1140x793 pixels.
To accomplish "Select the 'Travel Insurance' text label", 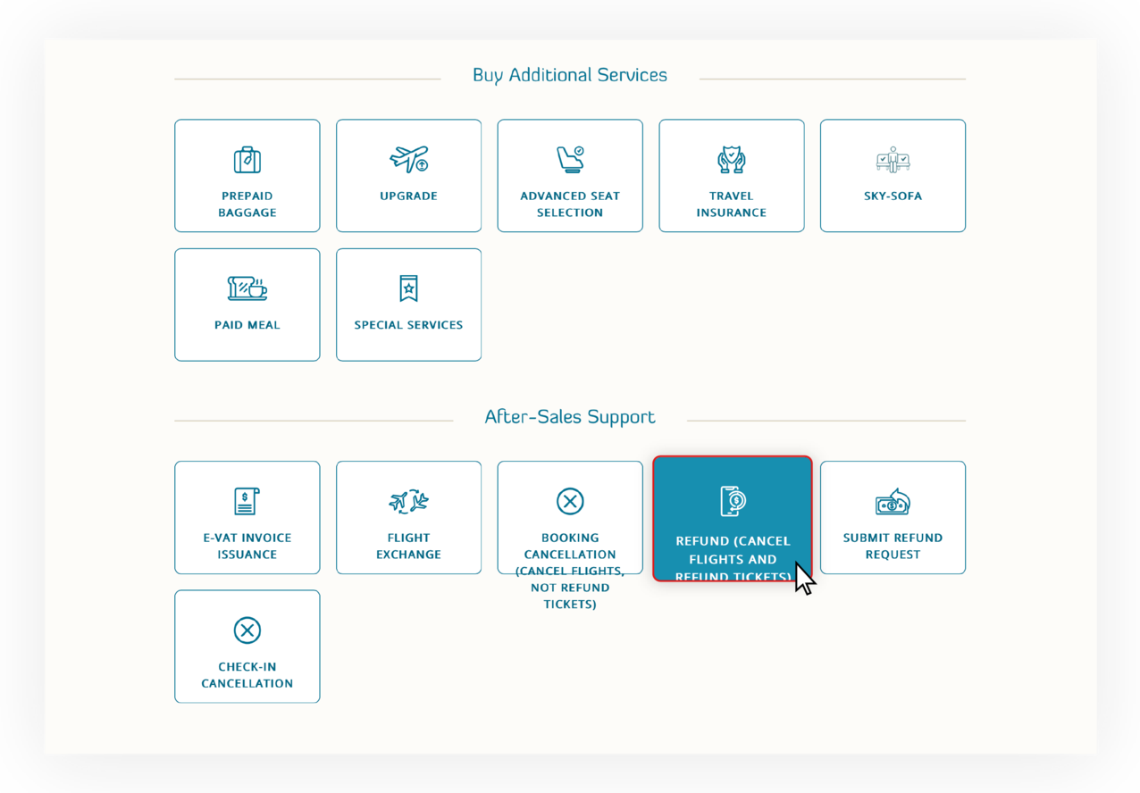I will 732,205.
